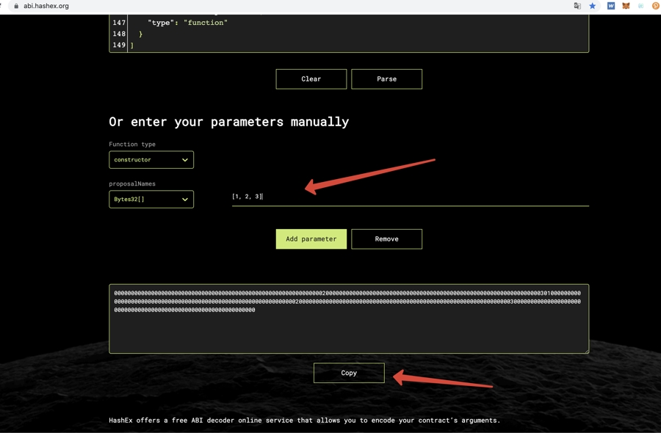Click inside the encoded output text area
This screenshot has height=433, width=661.
(349, 330)
